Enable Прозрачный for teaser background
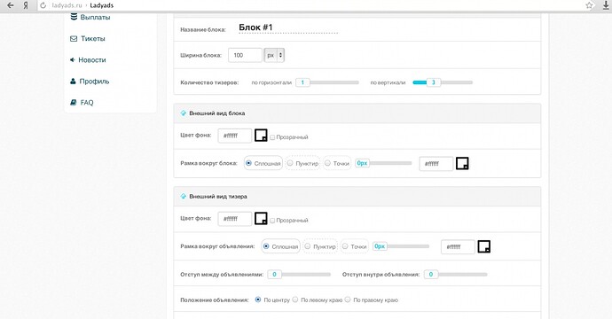The image size is (612, 319). coord(272,221)
